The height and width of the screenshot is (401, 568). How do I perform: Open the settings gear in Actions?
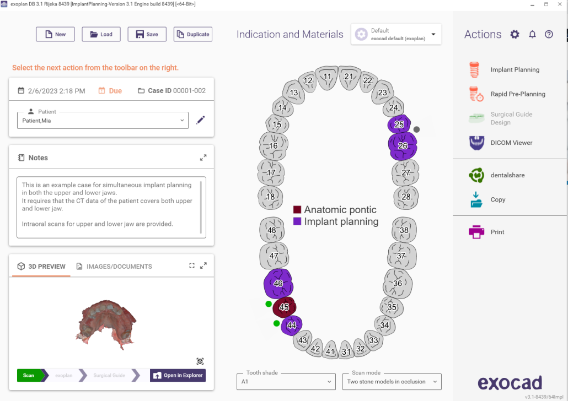[x=515, y=35]
